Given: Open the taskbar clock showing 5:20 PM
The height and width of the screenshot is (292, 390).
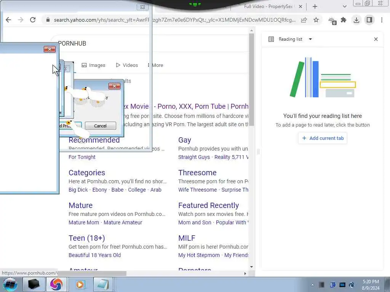Looking at the screenshot, I should coord(371,285).
